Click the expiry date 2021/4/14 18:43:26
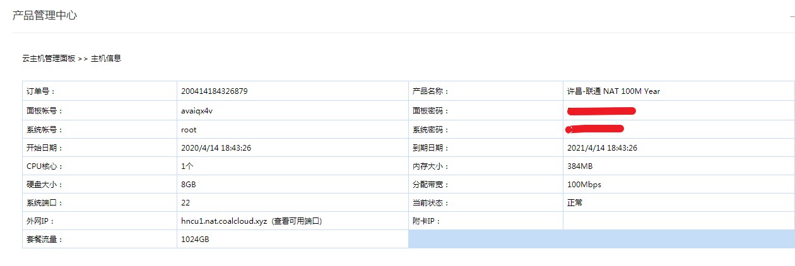Screen dimensions: 795x266 pyautogui.click(x=602, y=148)
